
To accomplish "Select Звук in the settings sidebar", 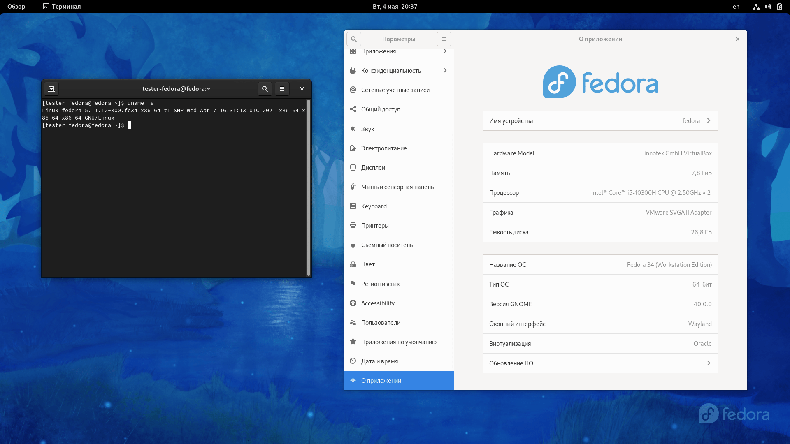I will click(367, 129).
